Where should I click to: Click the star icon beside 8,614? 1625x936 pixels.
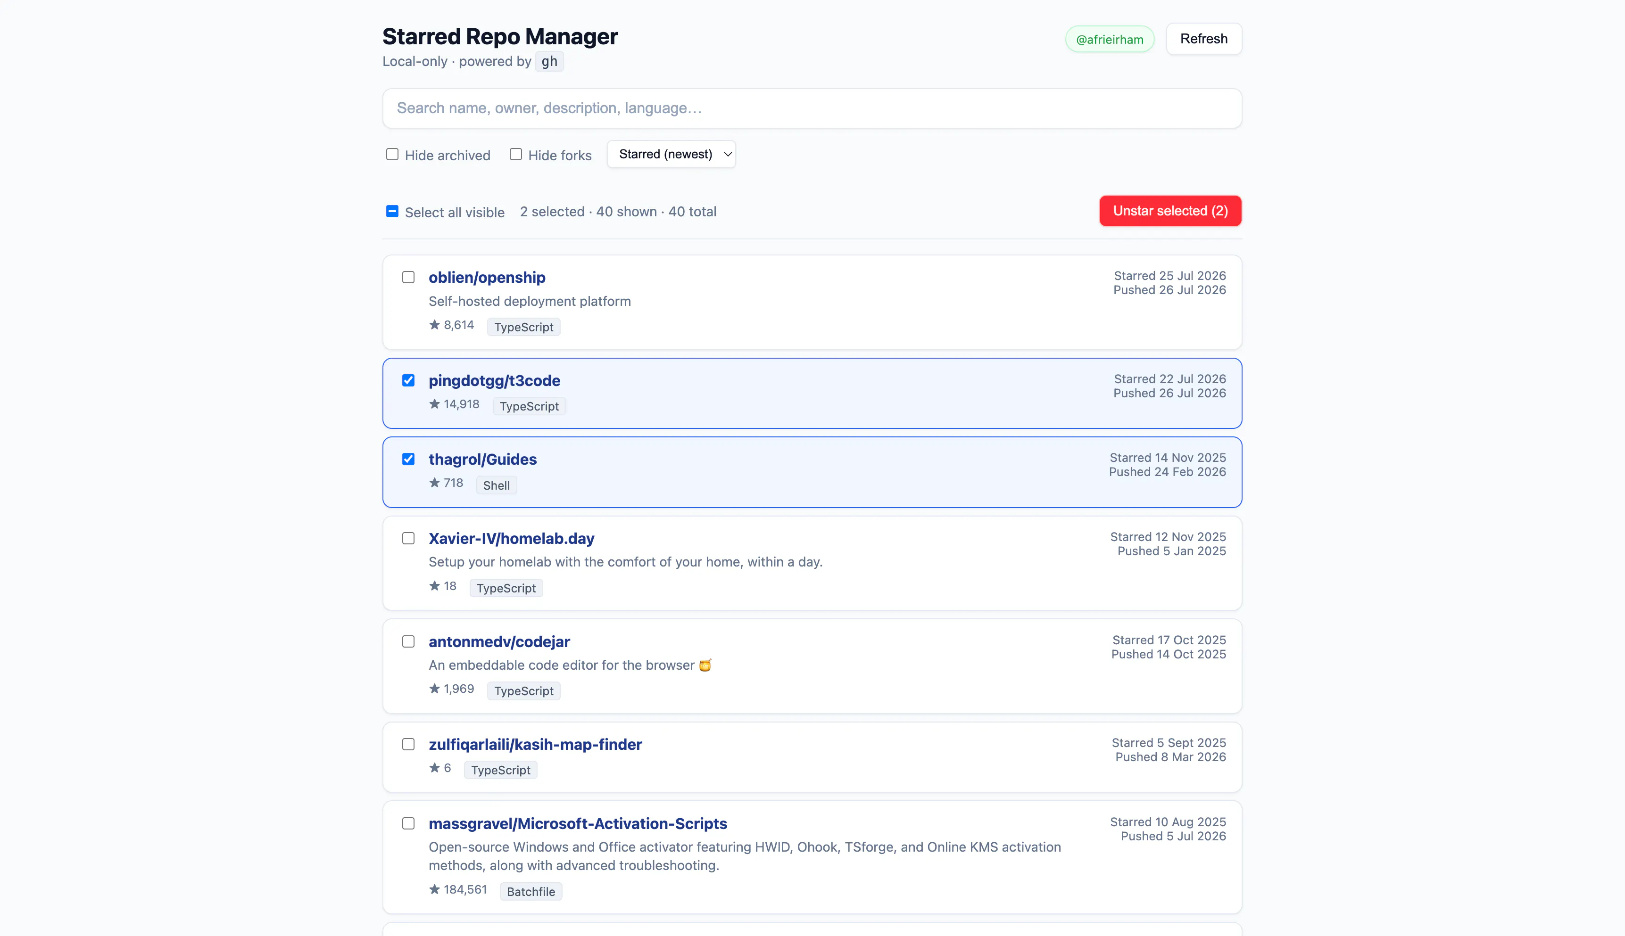[x=435, y=325]
